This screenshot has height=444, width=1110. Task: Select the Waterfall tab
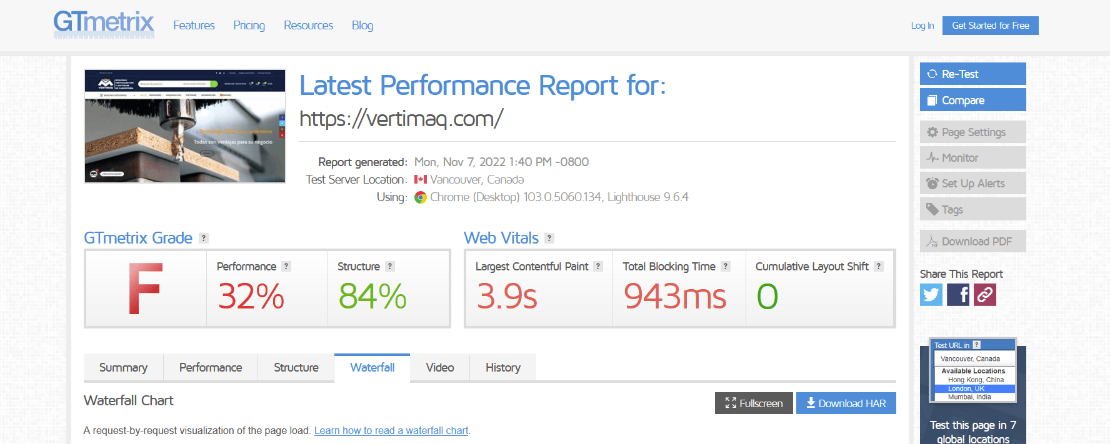(372, 368)
